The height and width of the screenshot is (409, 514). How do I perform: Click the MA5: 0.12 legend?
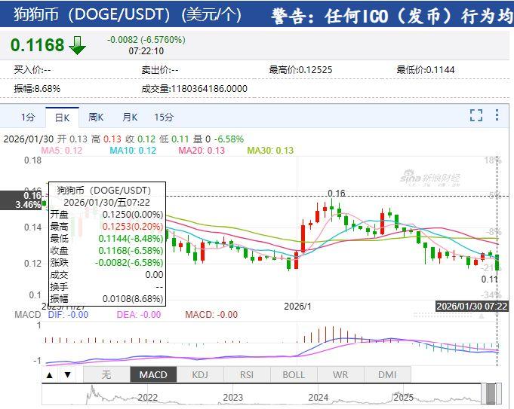[62, 151]
